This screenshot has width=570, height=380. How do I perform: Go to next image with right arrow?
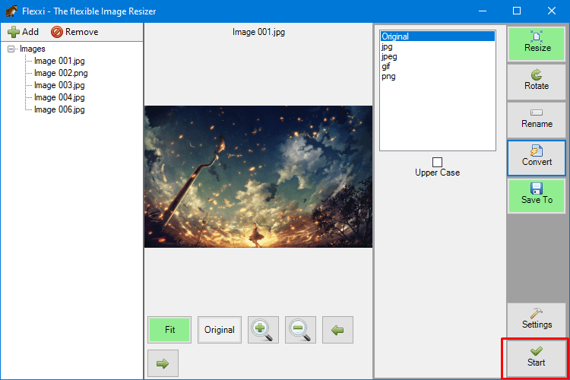point(163,363)
